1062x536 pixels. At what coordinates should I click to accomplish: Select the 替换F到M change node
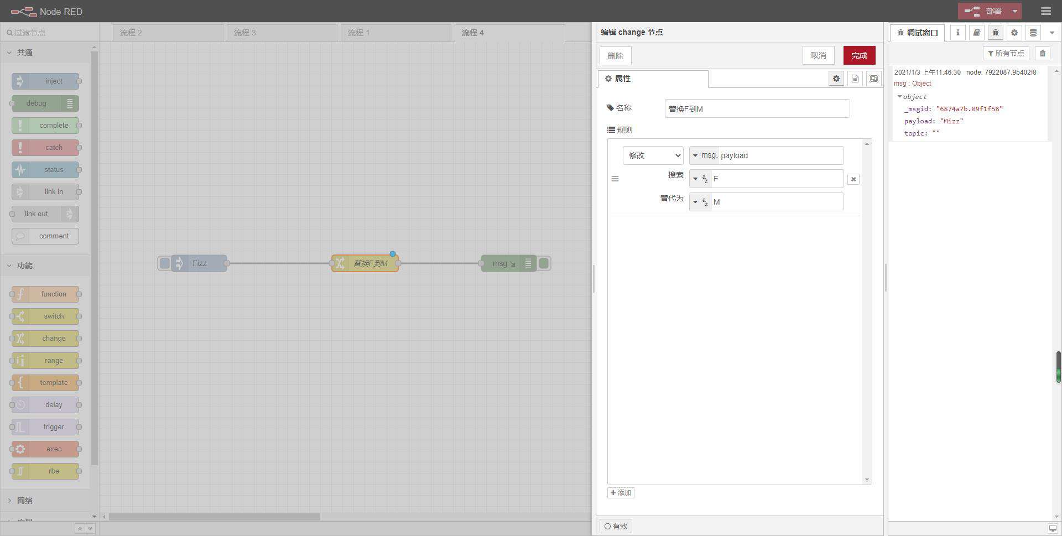365,263
